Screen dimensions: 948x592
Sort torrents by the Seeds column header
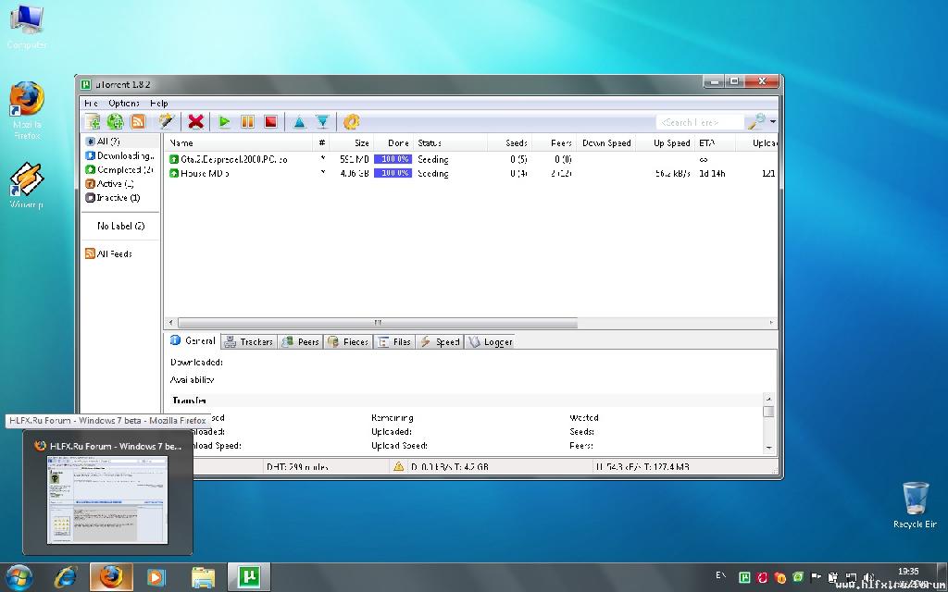[510, 143]
